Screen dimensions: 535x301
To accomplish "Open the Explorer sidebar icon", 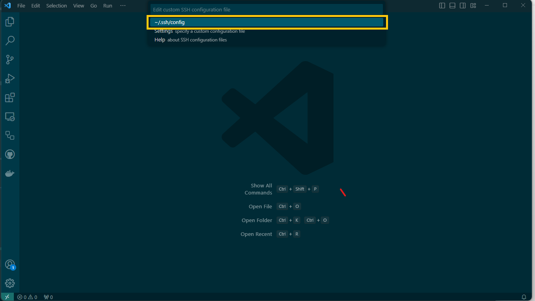I will point(10,22).
